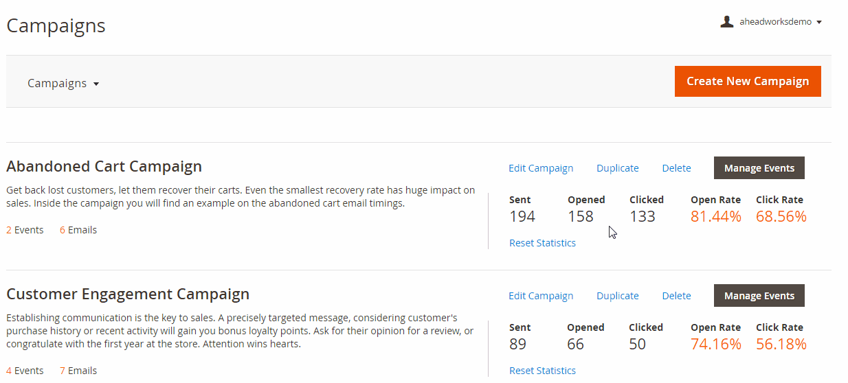Select the 68.56% click rate value

coord(781,217)
